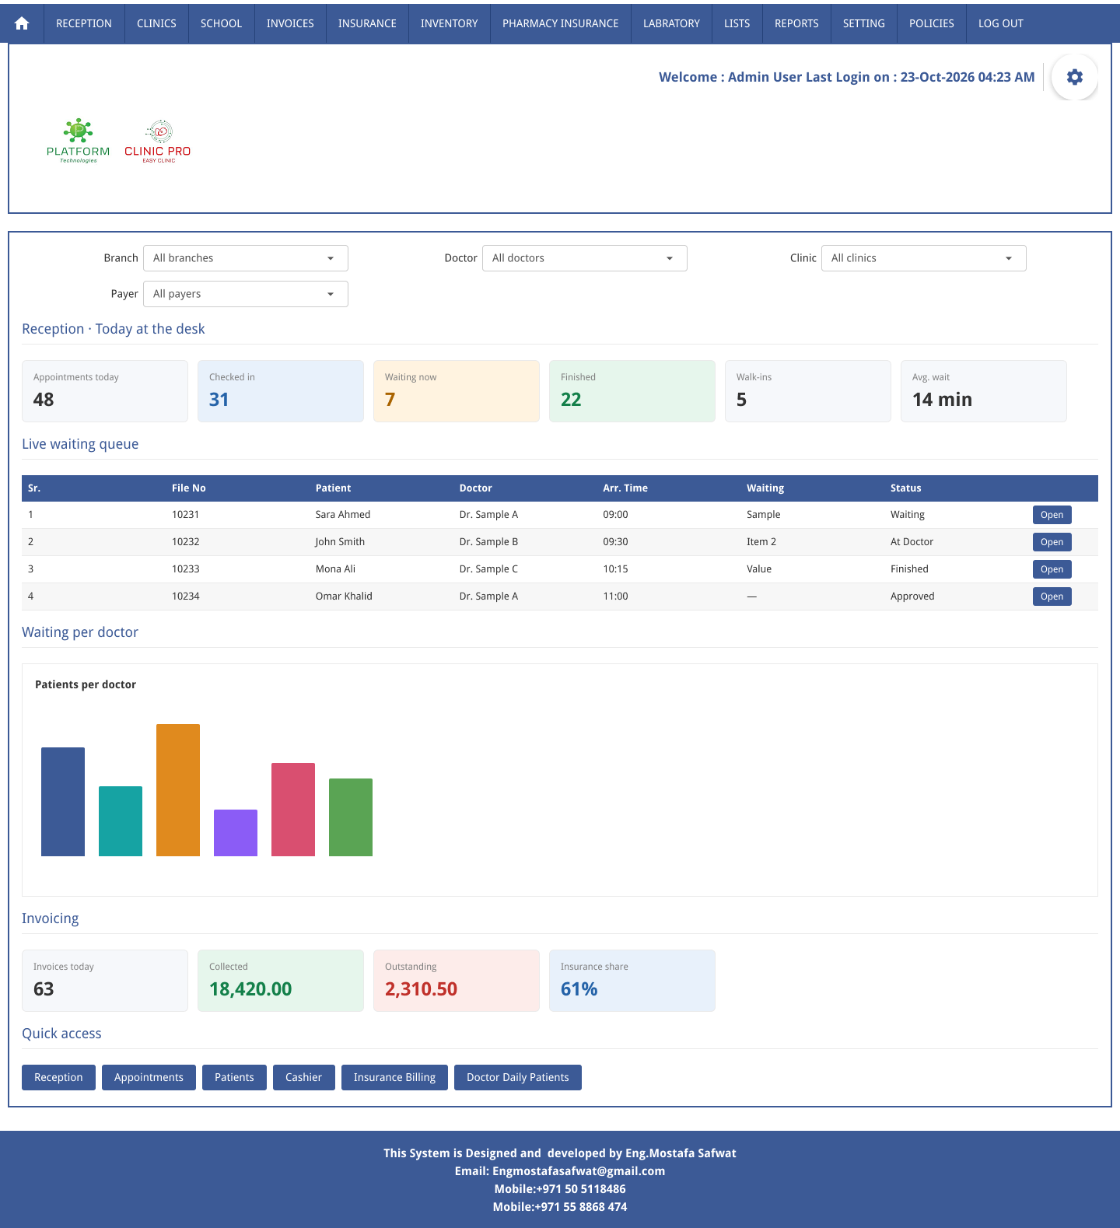Click the Insurance share card
Screen dimensions: 1120x1228
(x=632, y=981)
